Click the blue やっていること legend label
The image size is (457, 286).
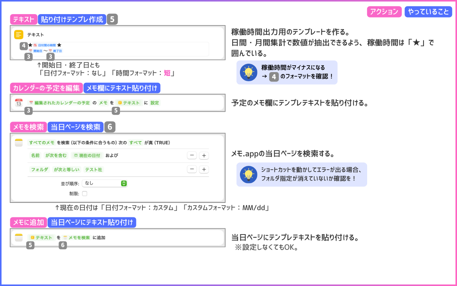(428, 12)
